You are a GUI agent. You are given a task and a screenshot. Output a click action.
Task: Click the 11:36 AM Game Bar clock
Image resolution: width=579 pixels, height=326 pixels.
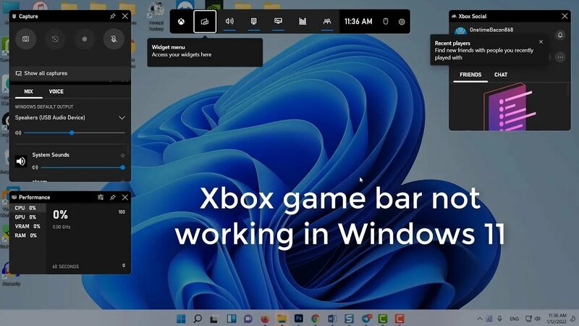click(358, 22)
